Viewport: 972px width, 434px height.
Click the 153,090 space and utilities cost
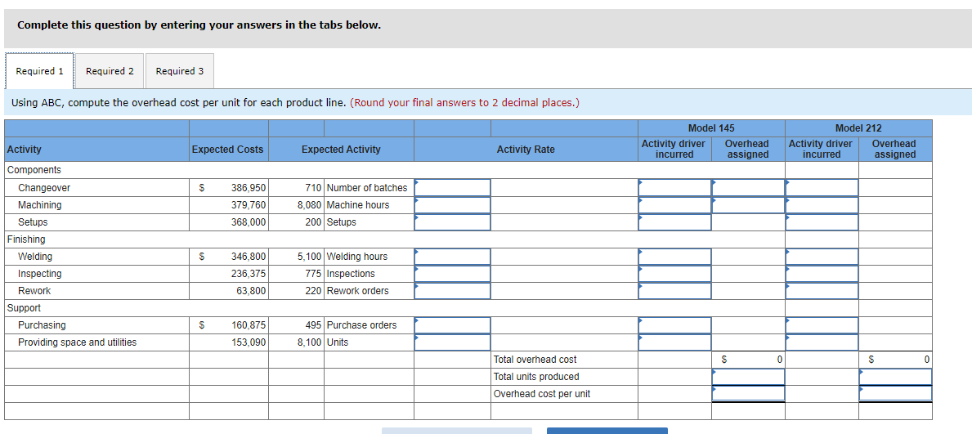click(248, 342)
